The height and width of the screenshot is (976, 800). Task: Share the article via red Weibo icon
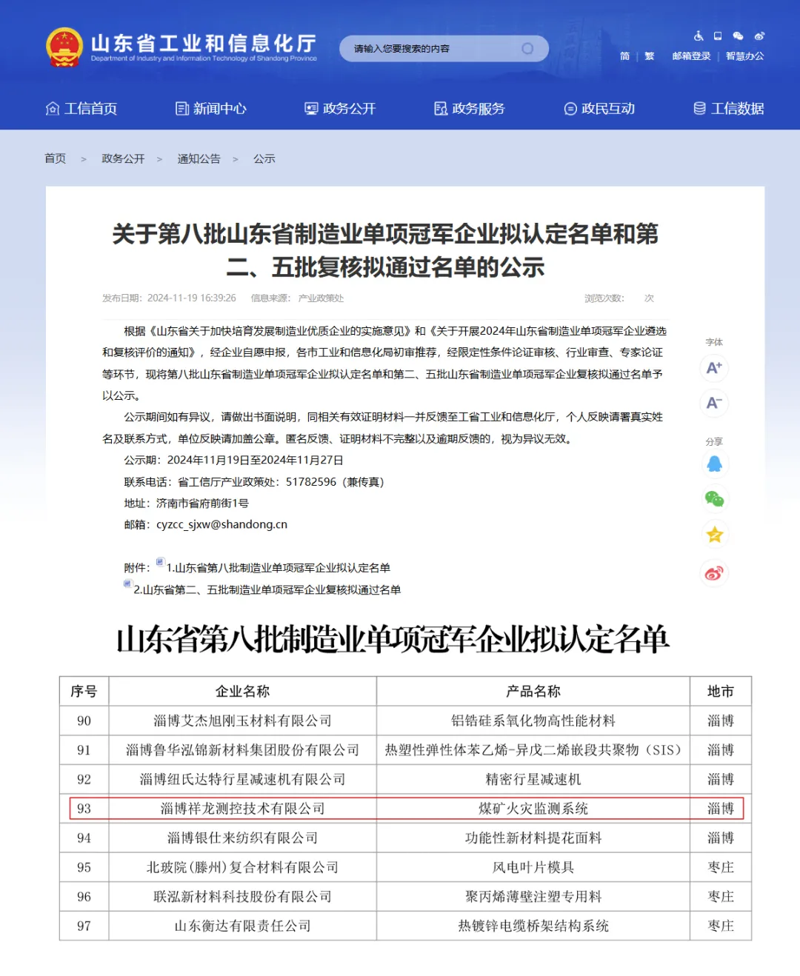pos(714,573)
